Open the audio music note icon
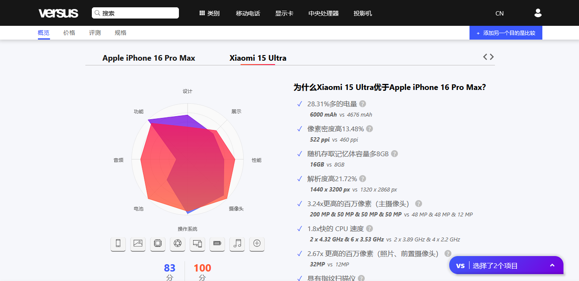This screenshot has height=281, width=579. [237, 244]
